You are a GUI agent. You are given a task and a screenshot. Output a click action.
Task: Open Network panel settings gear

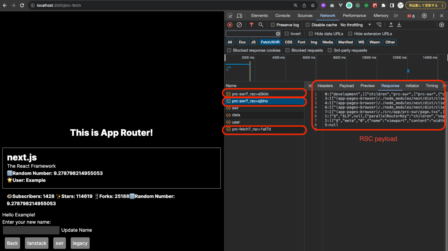(442, 25)
